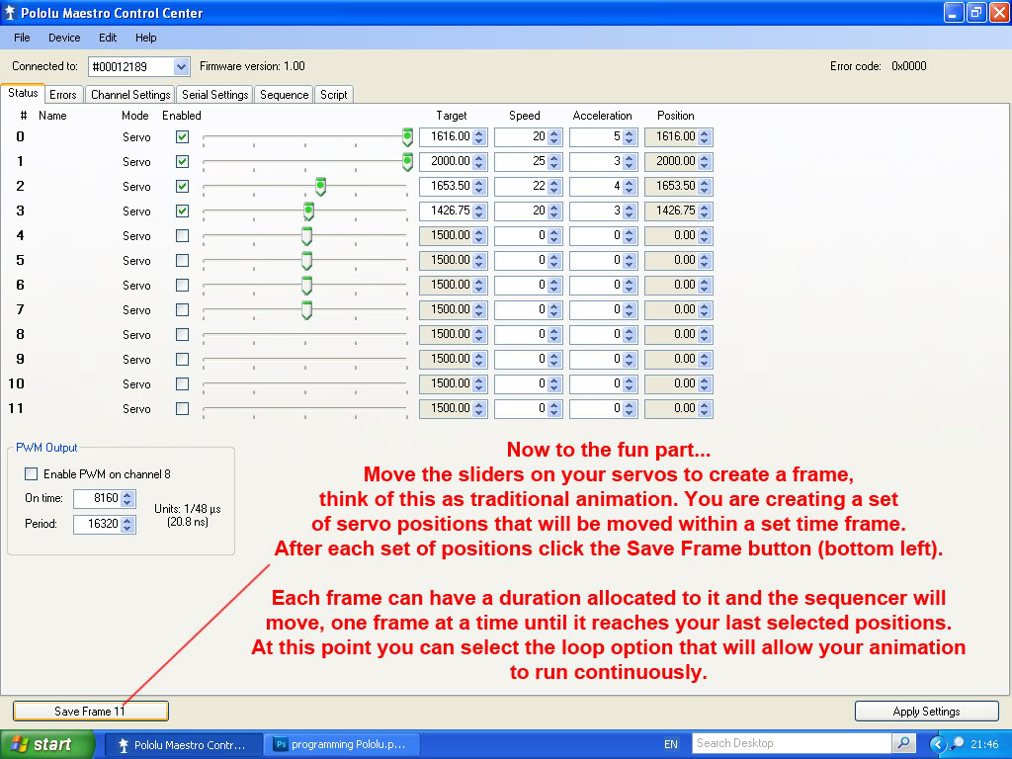This screenshot has width=1012, height=759.
Task: Enable servo channel 9 checkbox
Action: 183,360
